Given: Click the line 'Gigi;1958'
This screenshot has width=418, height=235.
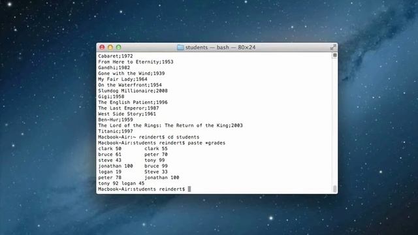Looking at the screenshot, I should (111, 97).
